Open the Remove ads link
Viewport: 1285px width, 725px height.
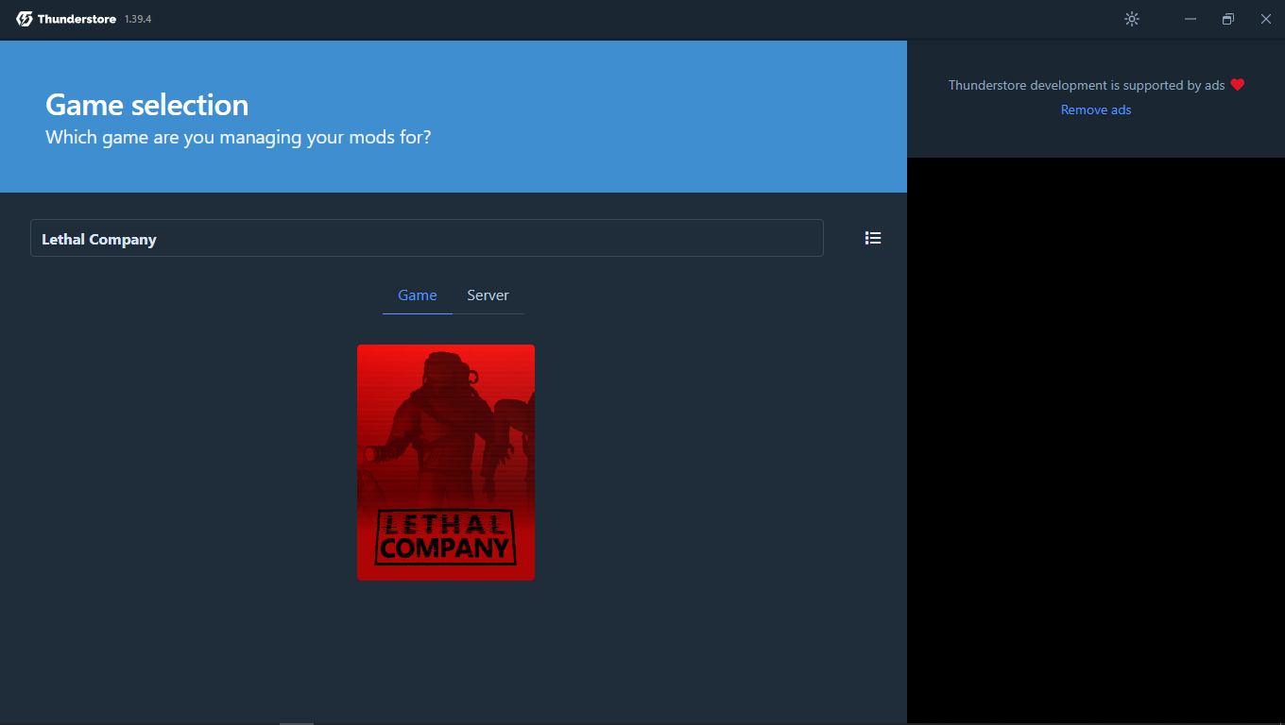(x=1096, y=110)
